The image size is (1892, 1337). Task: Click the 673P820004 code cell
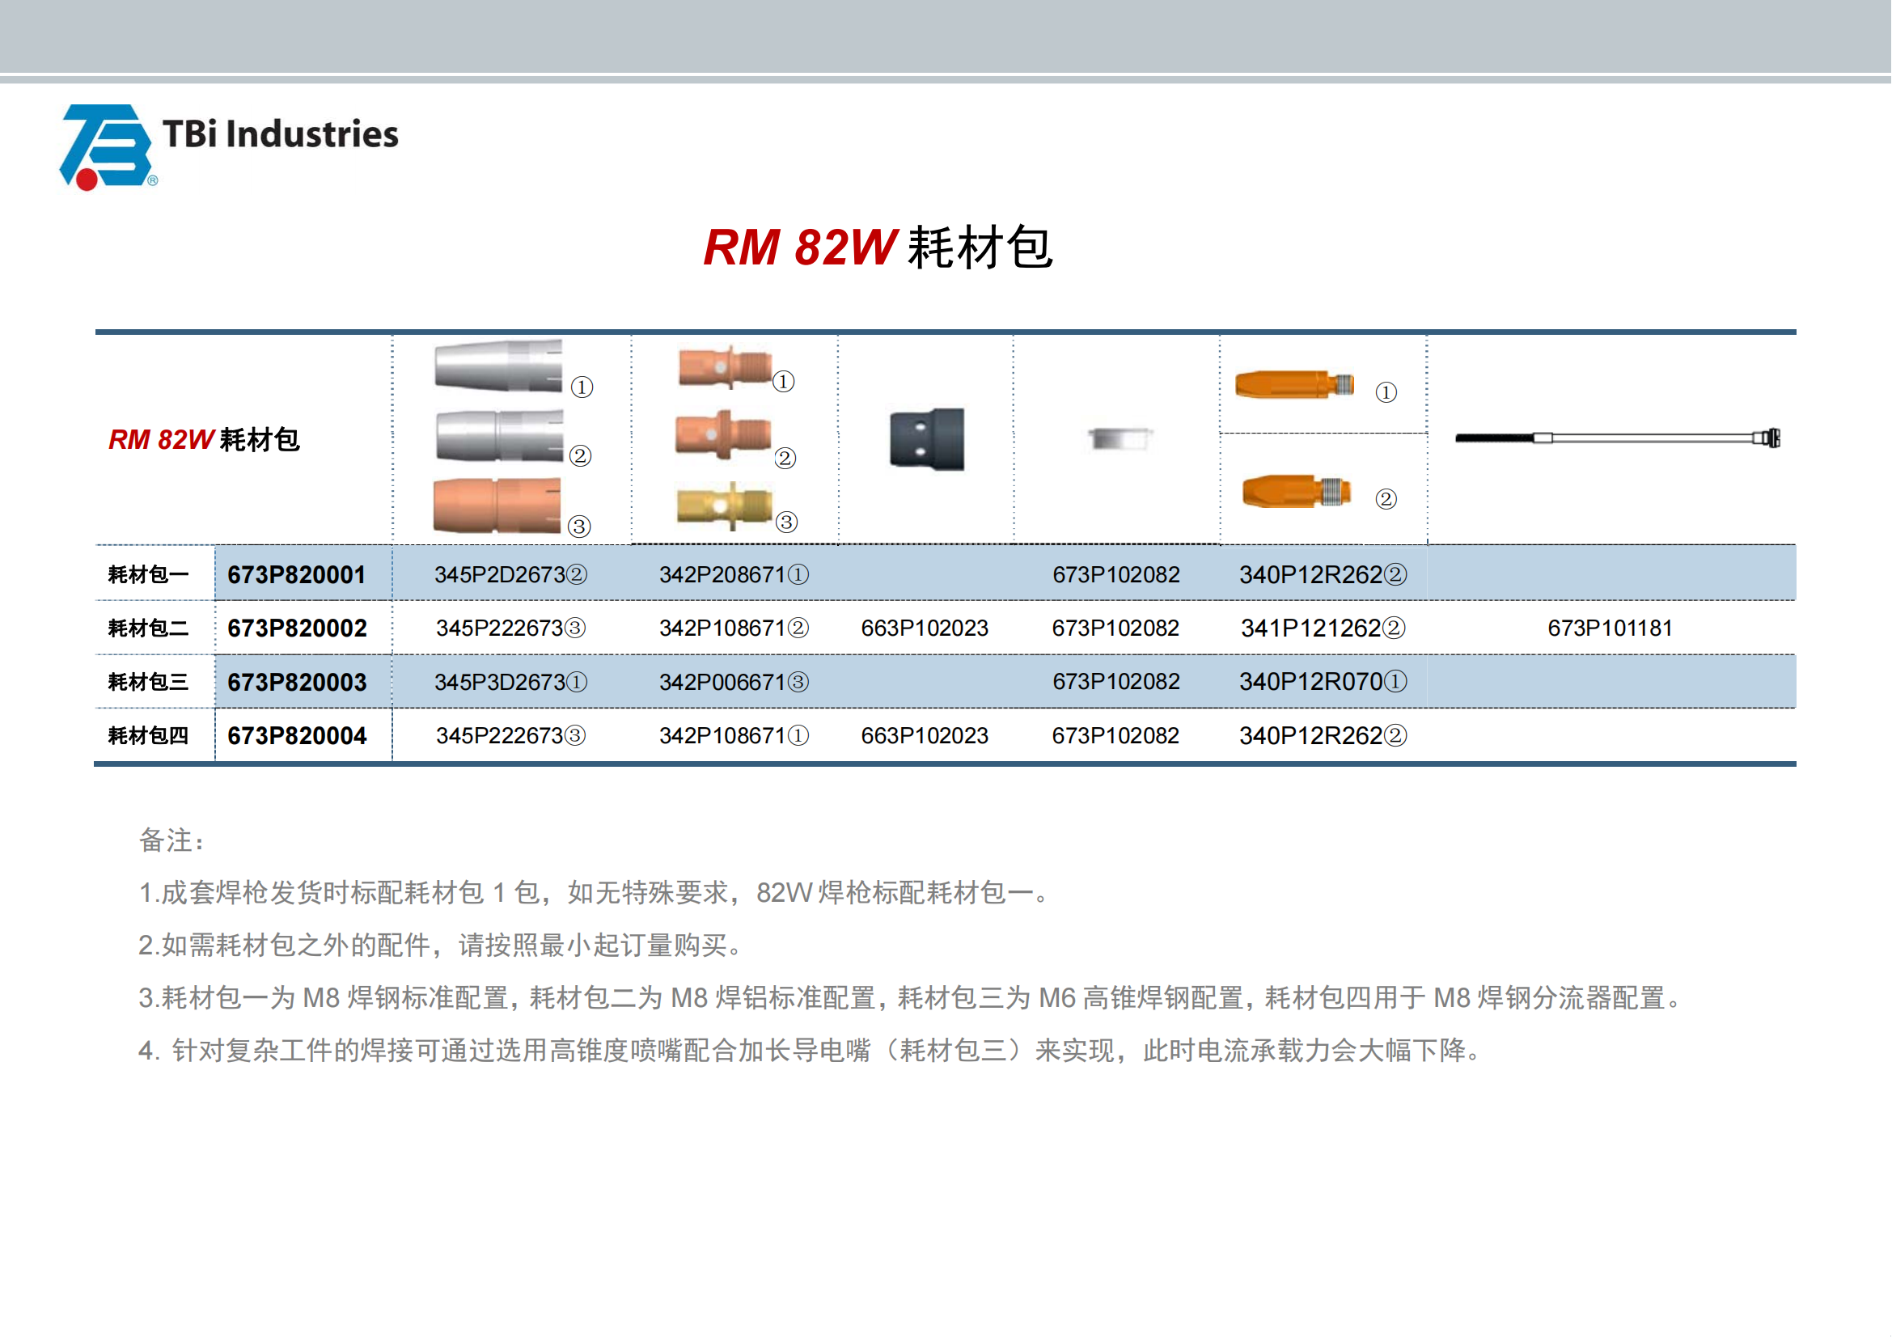pos(297,736)
